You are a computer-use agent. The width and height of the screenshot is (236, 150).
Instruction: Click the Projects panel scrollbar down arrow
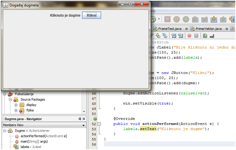(84, 112)
